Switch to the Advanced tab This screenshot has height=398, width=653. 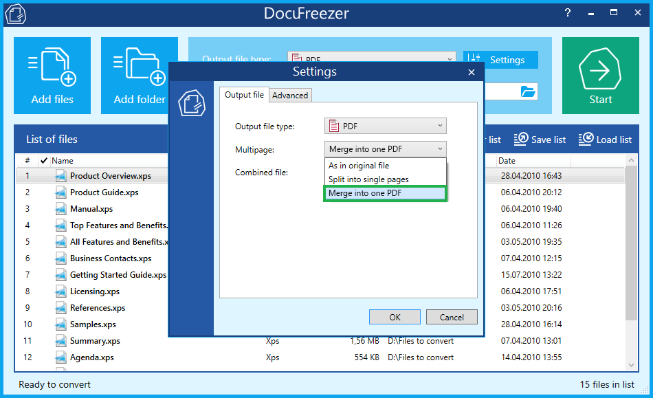click(290, 96)
